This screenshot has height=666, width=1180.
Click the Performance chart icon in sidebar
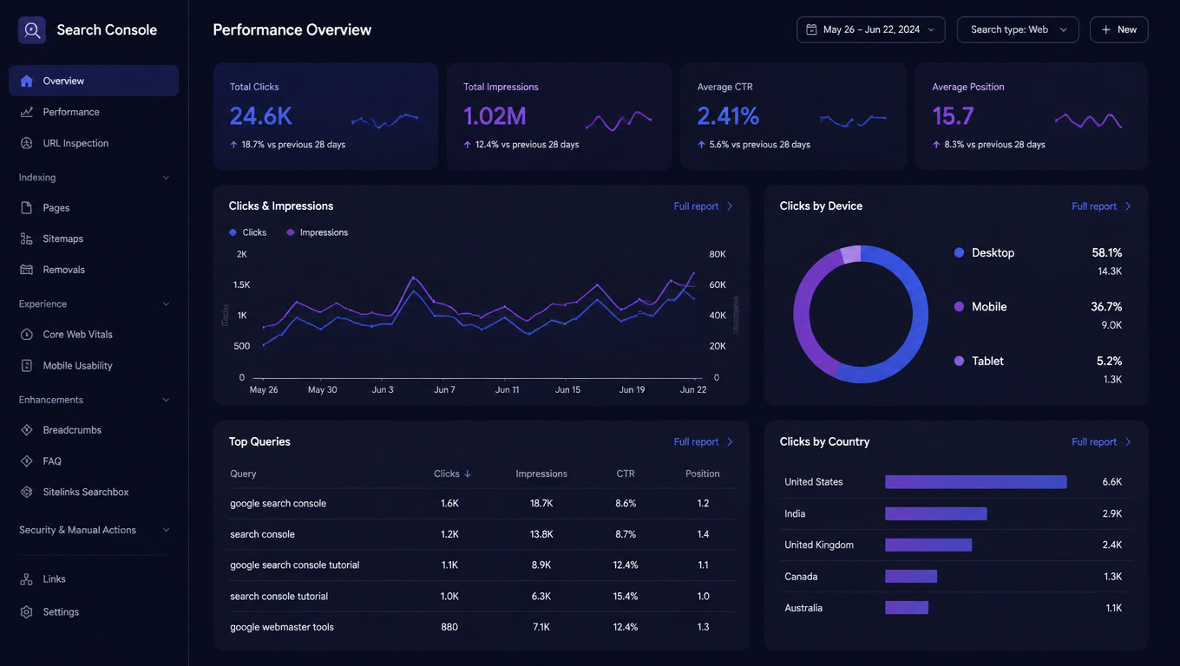[x=27, y=112]
